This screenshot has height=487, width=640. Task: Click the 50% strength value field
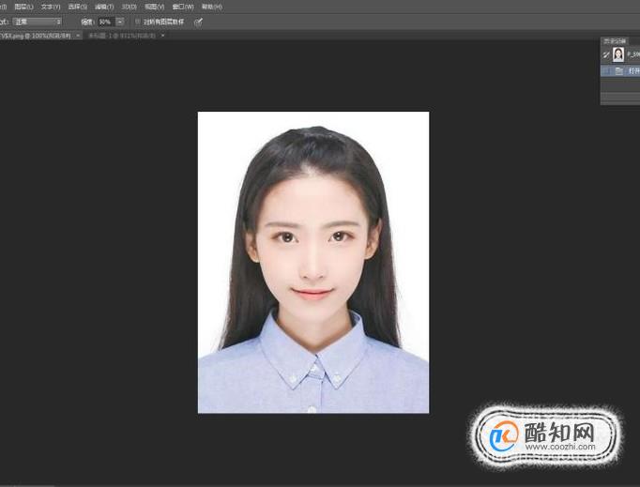tap(106, 22)
